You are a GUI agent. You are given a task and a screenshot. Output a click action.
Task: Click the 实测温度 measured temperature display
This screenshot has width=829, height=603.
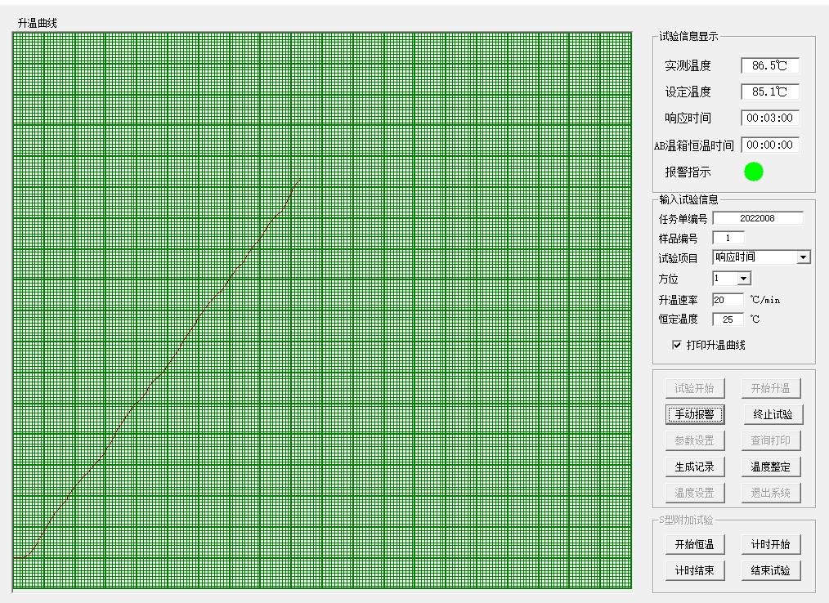770,65
